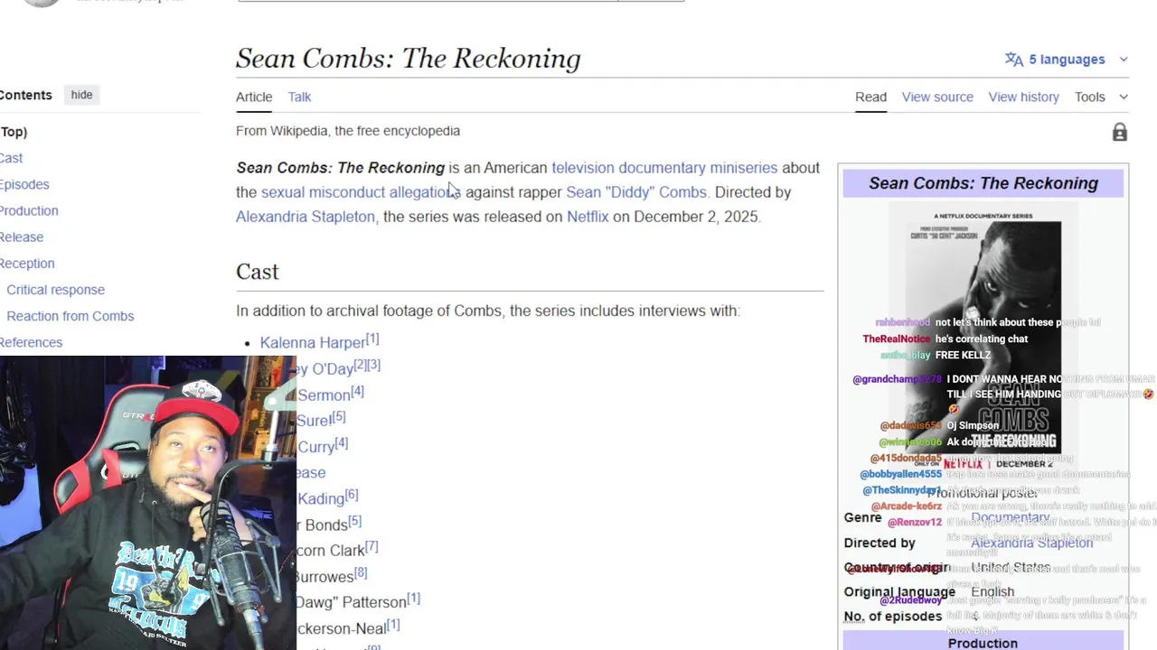Go to the (Top) contents entry
This screenshot has height=650, width=1157.
(14, 132)
